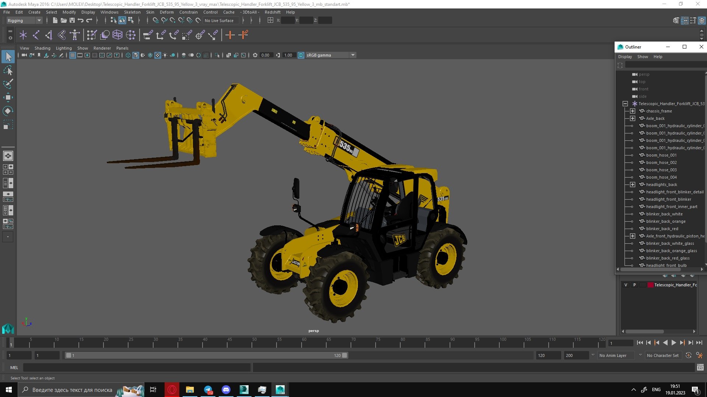
Task: Redo the last action
Action: click(89, 21)
